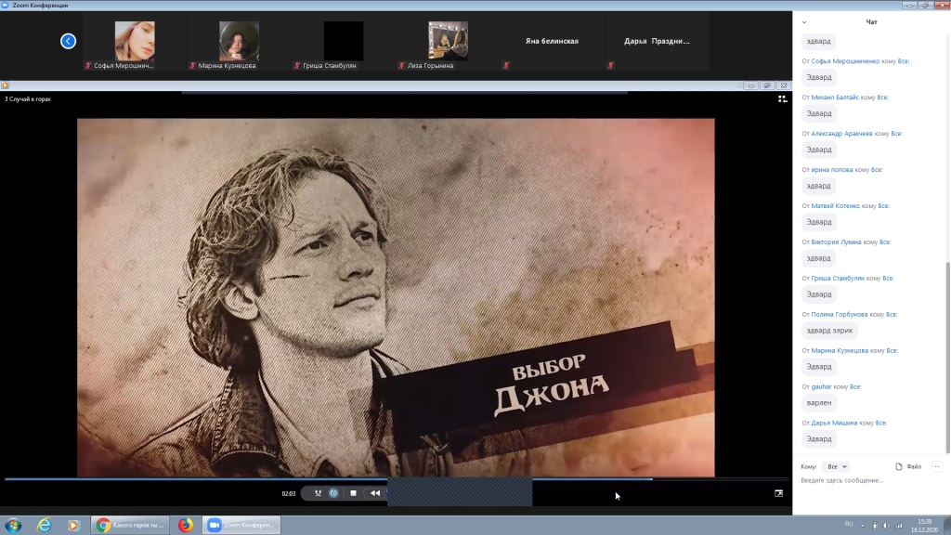Open sender name Матвей Котенко in chat
951x535 pixels.
point(835,205)
